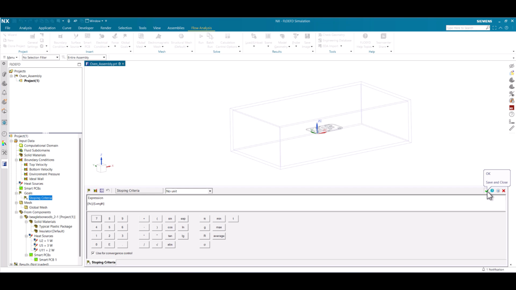Collapse the Boundary Conditions tree node
Viewport: 516px width, 290px height.
pyautogui.click(x=17, y=160)
